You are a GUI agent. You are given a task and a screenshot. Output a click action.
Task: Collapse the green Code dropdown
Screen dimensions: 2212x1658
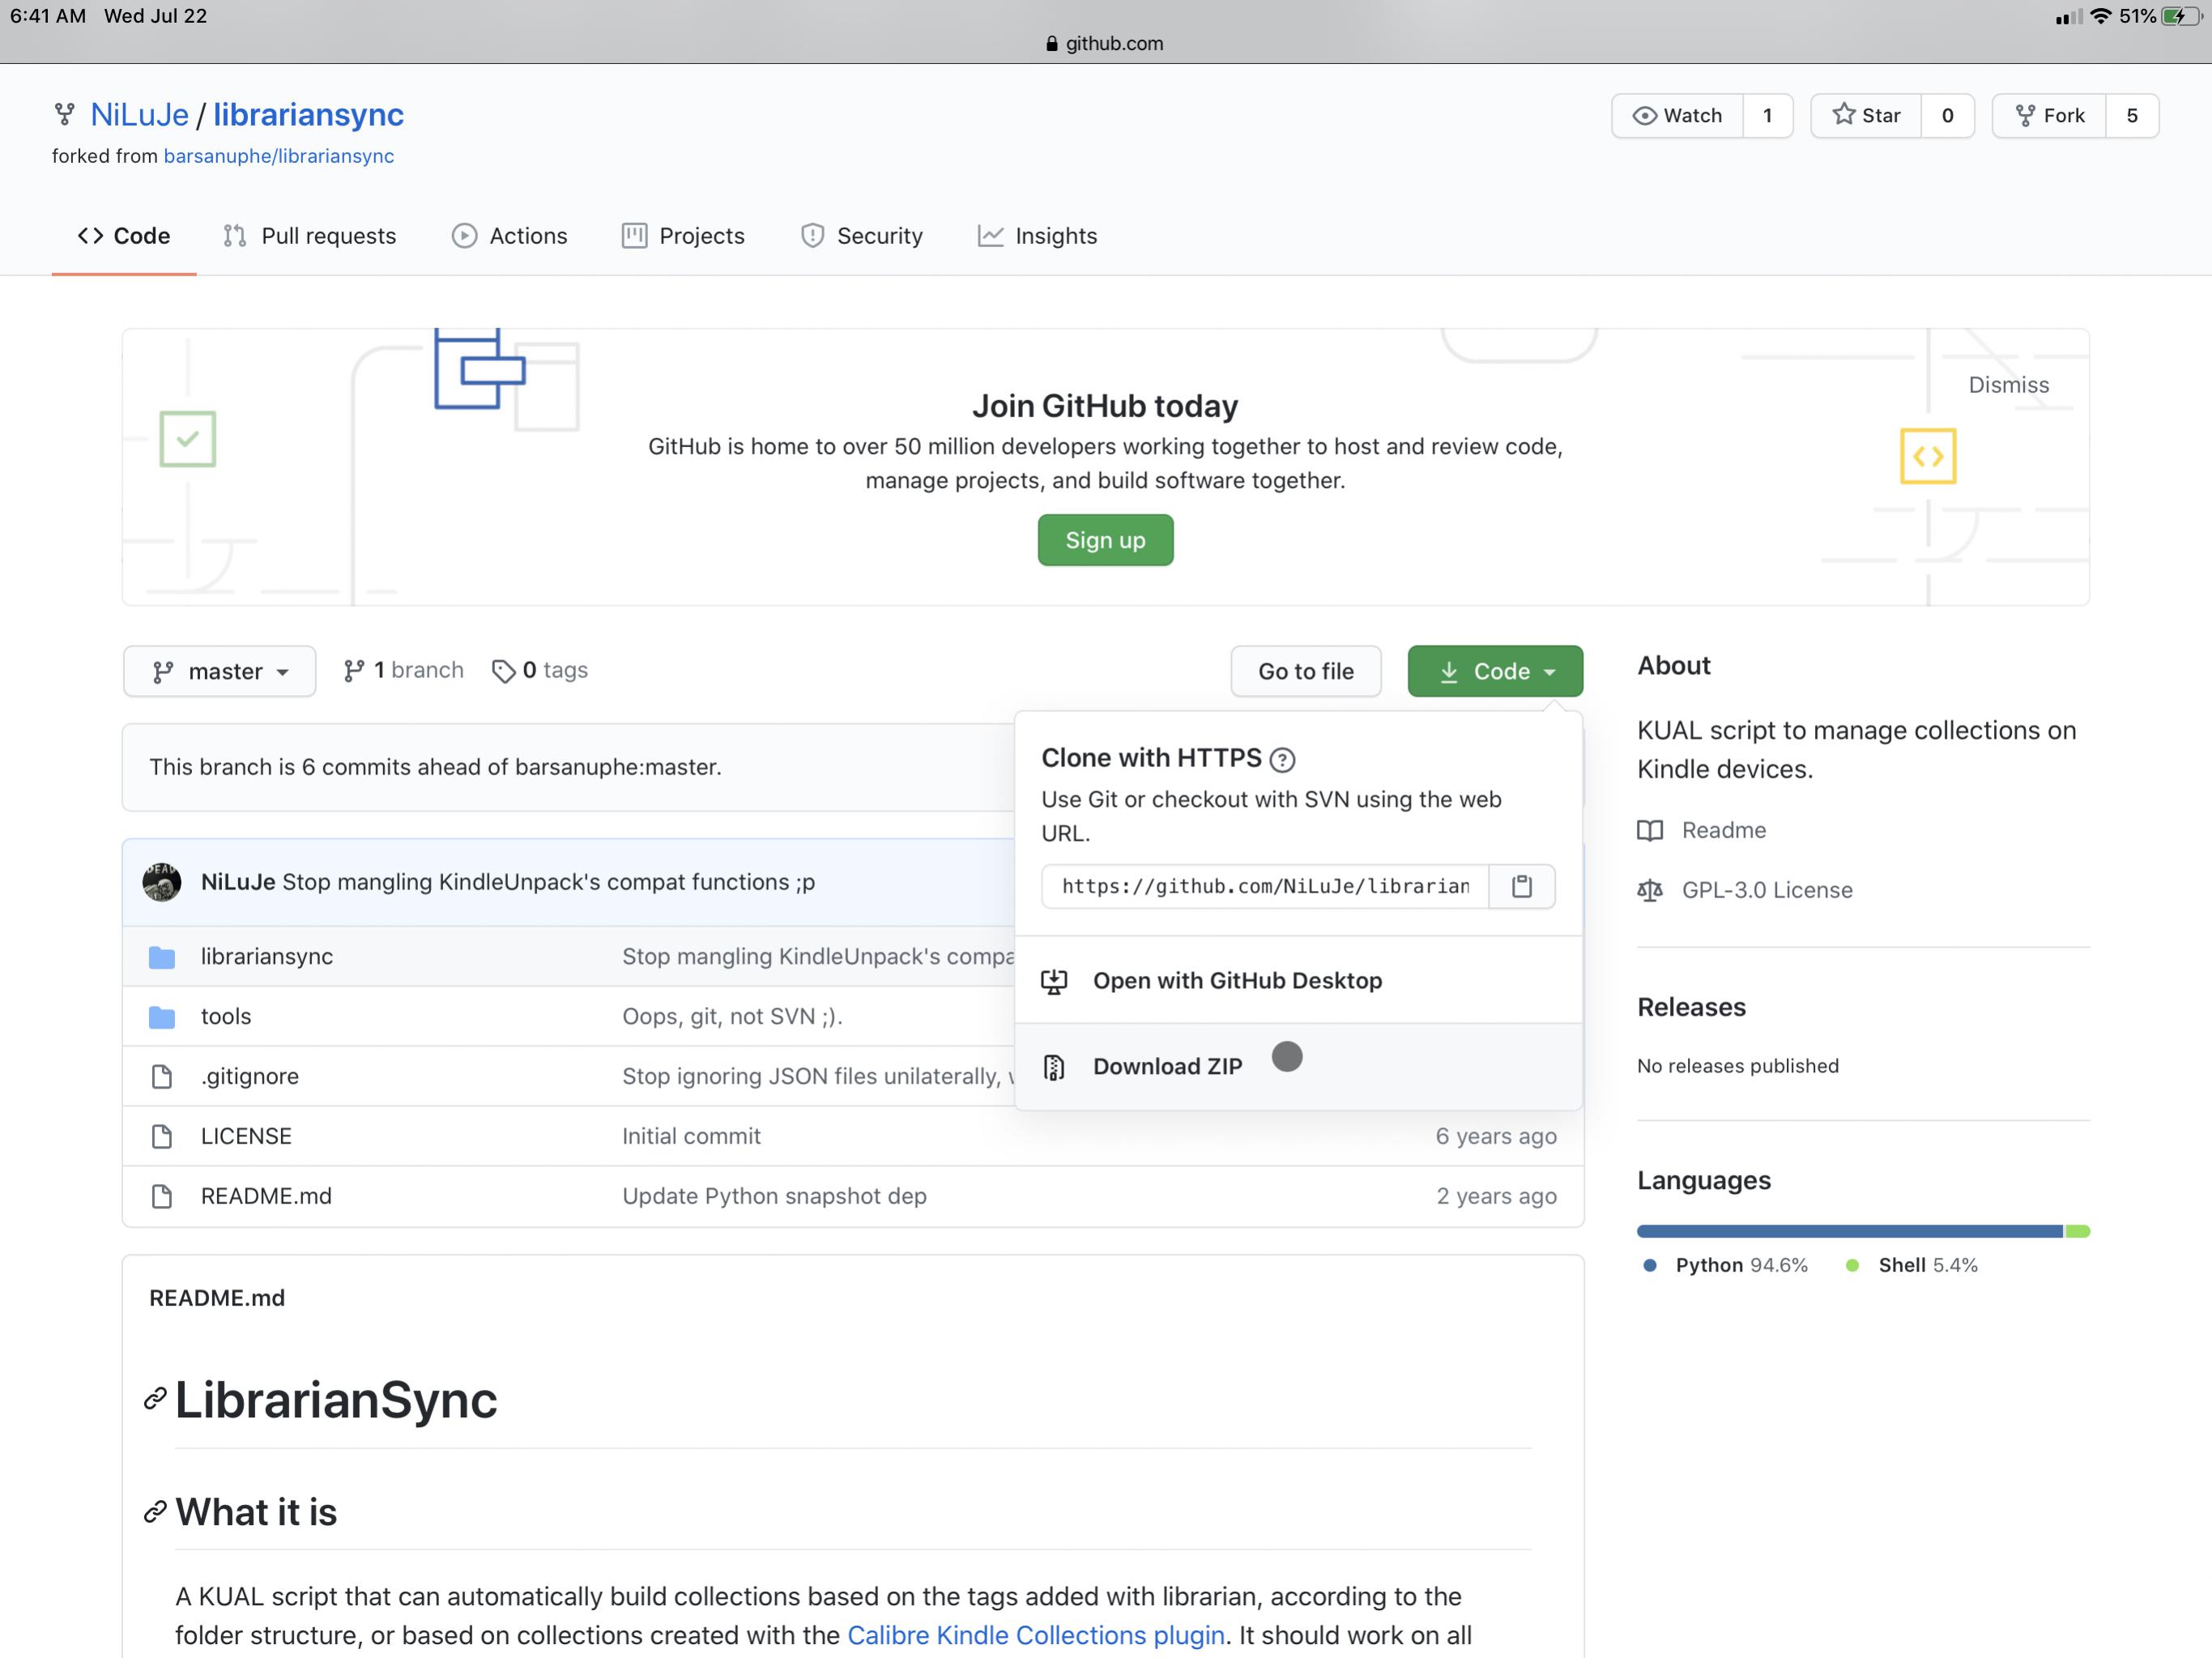coord(1495,671)
